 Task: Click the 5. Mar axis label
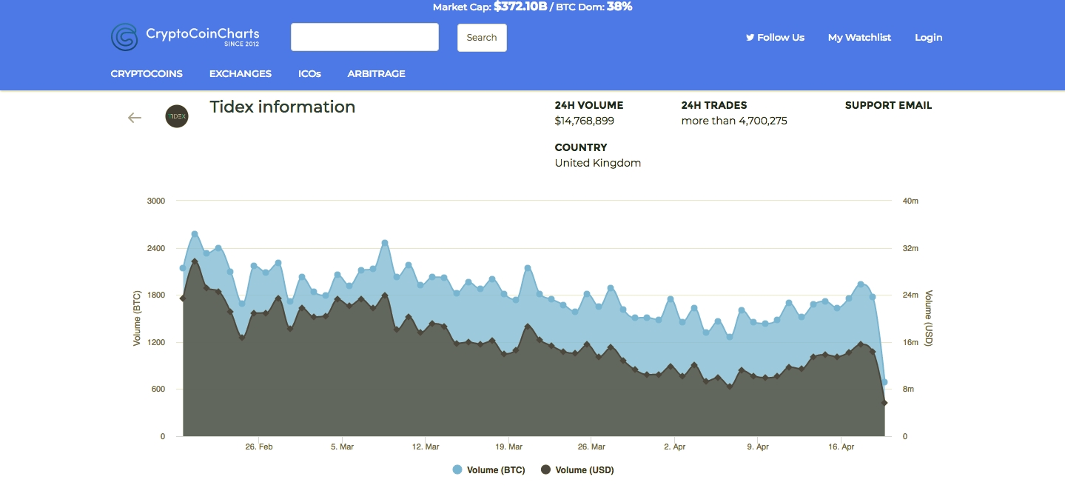342,447
